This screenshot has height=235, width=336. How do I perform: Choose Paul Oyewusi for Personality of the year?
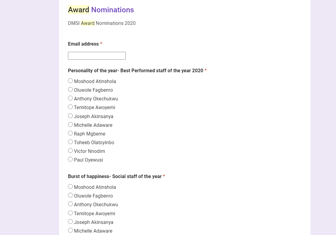(x=70, y=159)
